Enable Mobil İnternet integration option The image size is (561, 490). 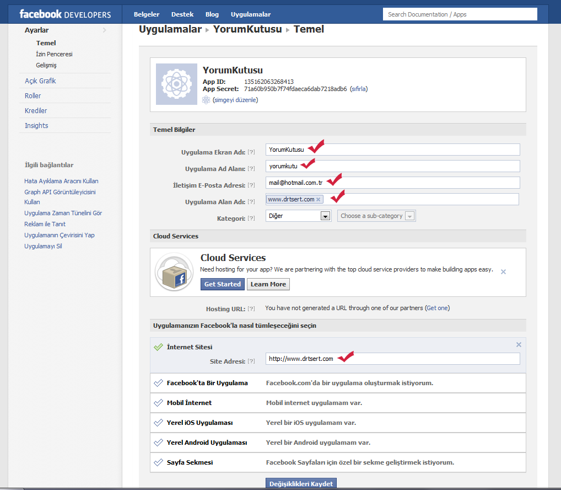coord(158,403)
